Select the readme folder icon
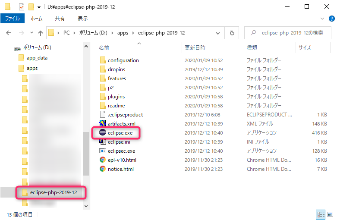Screen dimensions: 337x220 tap(103, 106)
